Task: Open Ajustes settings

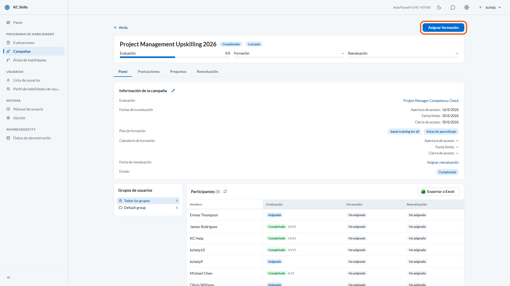Action: tap(34, 118)
